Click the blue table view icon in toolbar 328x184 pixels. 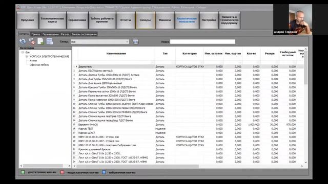pyautogui.click(x=50, y=41)
